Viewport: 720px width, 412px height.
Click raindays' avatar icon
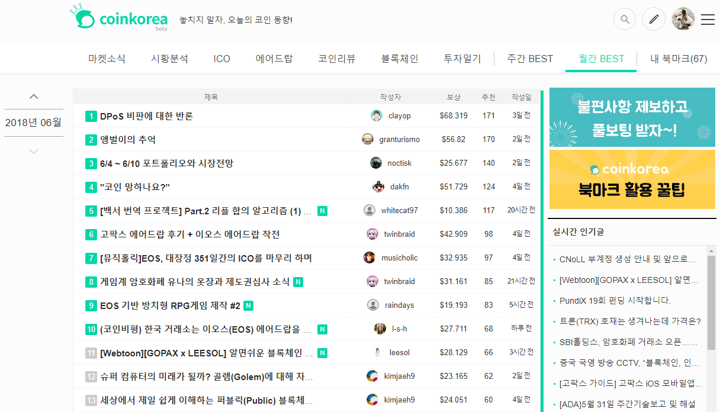373,305
